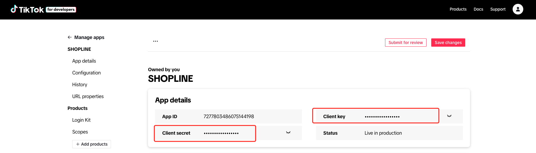This screenshot has width=536, height=153.
Task: Reveal the Client key value
Action: [x=449, y=116]
